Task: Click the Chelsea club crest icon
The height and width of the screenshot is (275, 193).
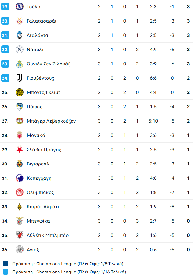Action: [19, 7]
